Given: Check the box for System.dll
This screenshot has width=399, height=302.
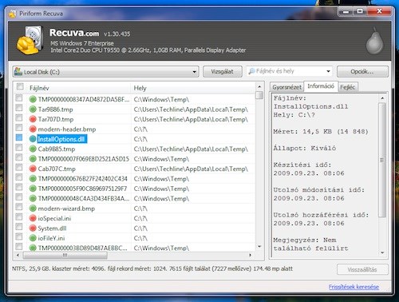Looking at the screenshot, I should tap(19, 227).
